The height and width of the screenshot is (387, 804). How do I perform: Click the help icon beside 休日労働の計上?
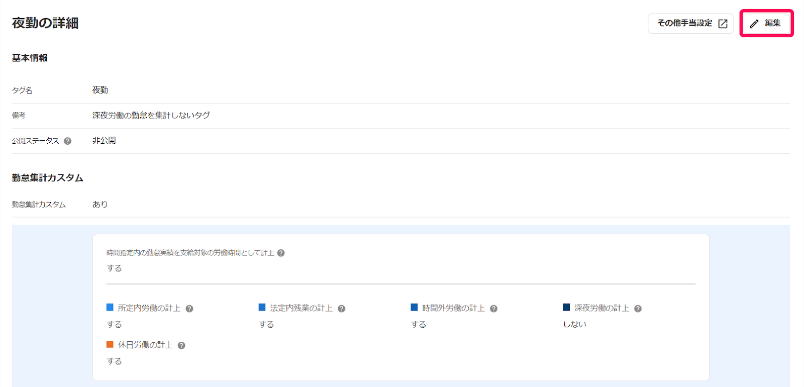coord(181,345)
